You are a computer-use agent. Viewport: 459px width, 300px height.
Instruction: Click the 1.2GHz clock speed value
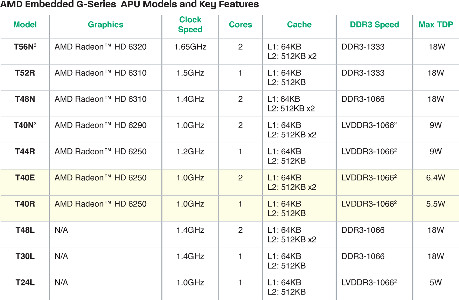(x=190, y=151)
